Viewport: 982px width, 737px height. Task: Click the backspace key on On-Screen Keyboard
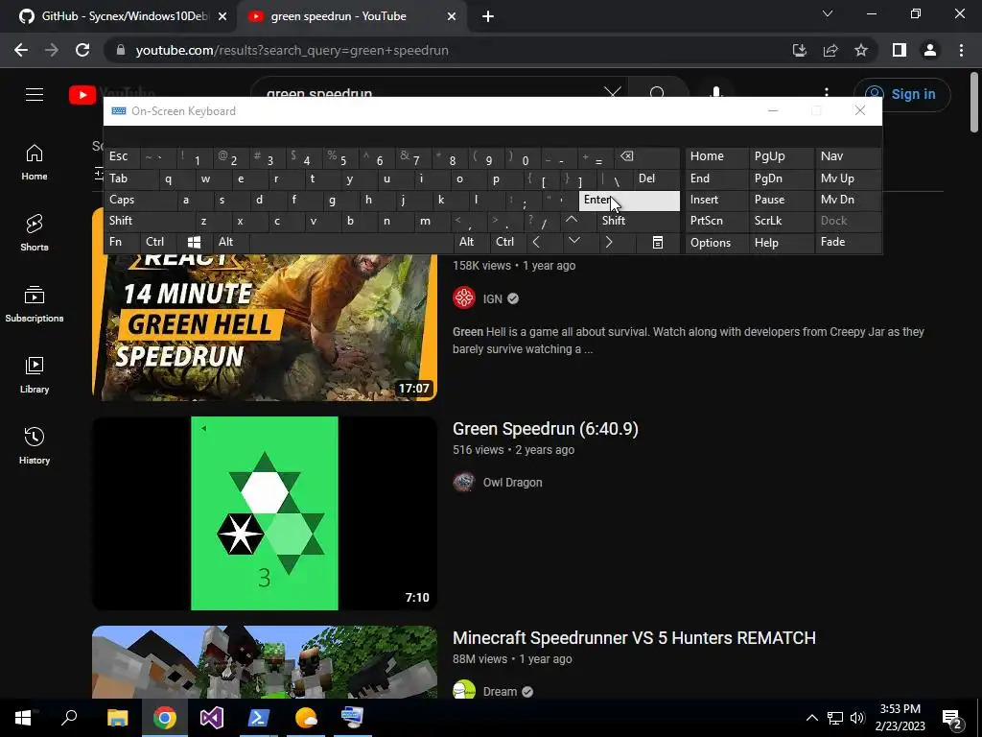(x=647, y=156)
